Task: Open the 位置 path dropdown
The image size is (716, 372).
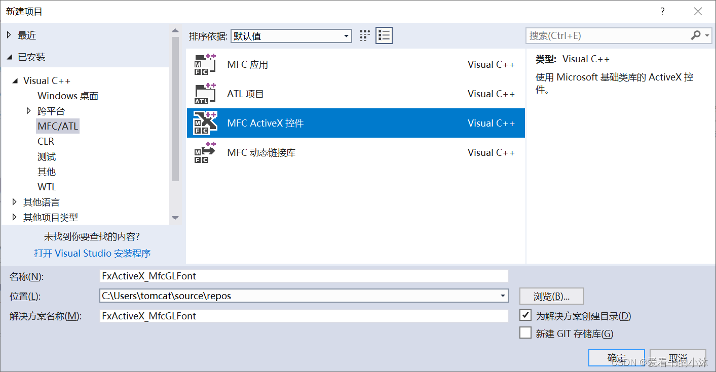Action: pyautogui.click(x=503, y=296)
